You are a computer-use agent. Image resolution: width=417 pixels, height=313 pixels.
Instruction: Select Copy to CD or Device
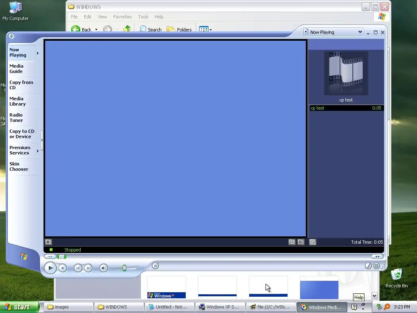(22, 134)
